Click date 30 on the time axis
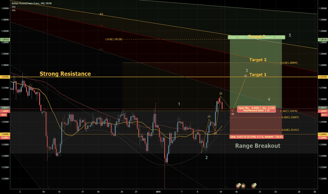The height and width of the screenshot is (194, 328). 315,192
